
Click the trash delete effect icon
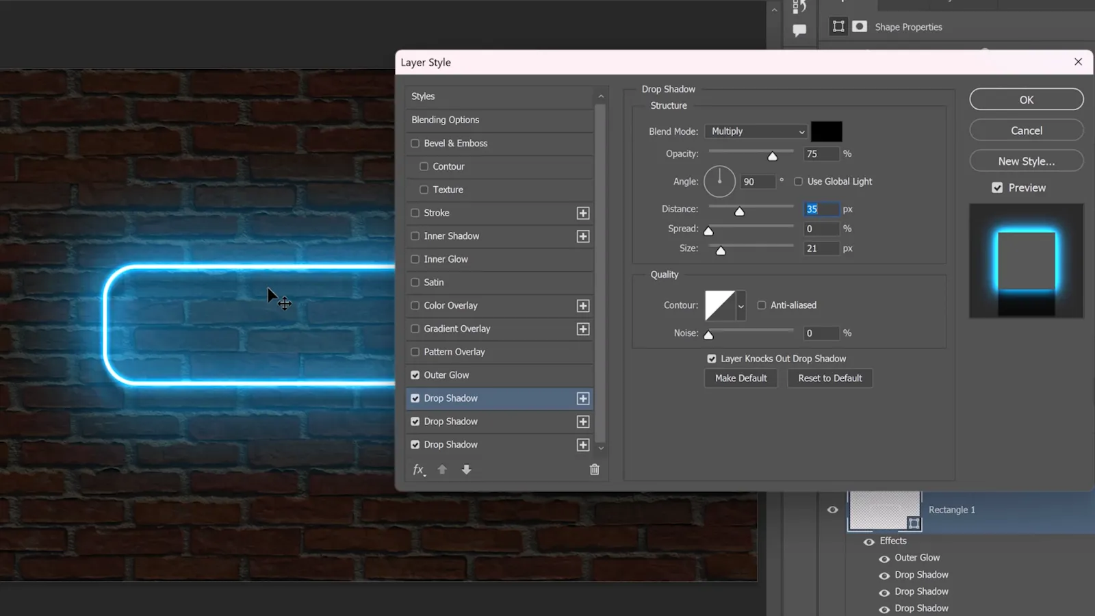click(594, 470)
